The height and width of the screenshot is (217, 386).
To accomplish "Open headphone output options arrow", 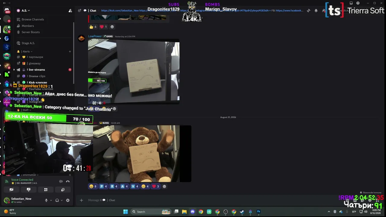I will tap(62, 200).
